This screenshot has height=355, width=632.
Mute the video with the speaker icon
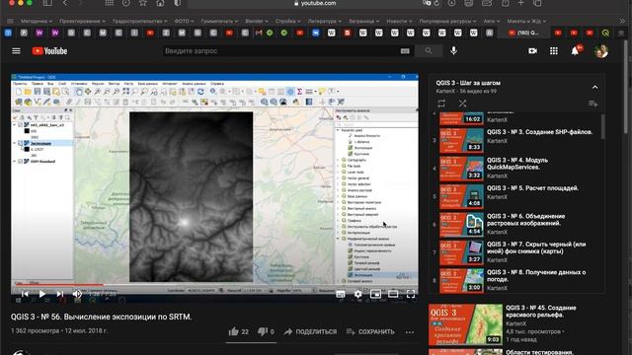pos(77,294)
